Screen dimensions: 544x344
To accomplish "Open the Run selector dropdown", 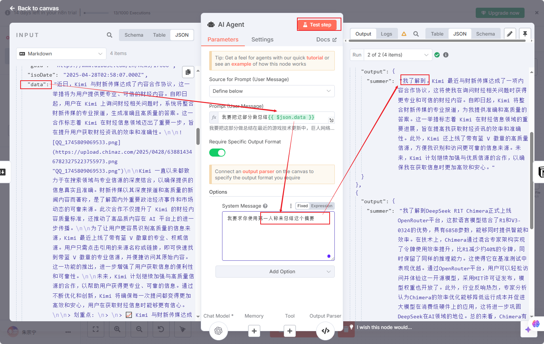I will point(398,55).
